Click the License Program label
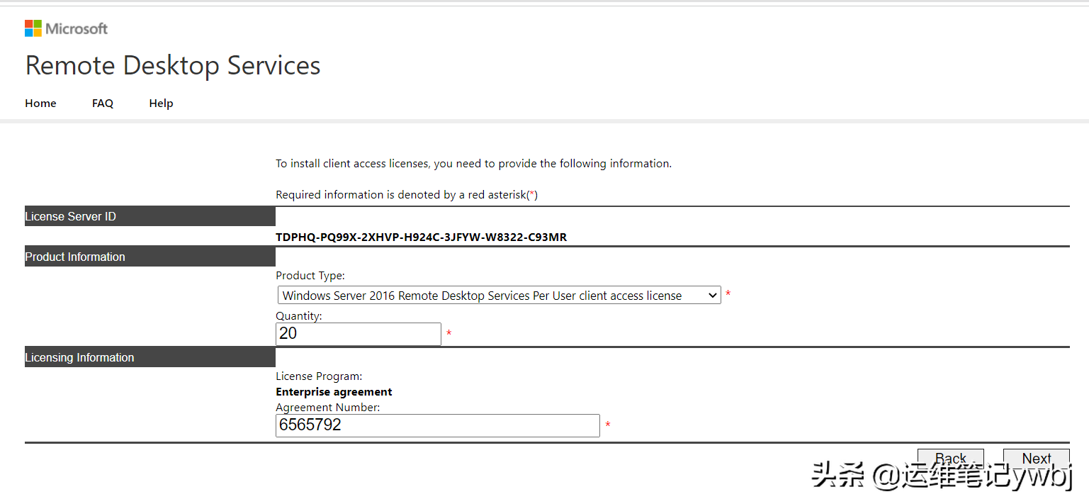 pyautogui.click(x=319, y=376)
